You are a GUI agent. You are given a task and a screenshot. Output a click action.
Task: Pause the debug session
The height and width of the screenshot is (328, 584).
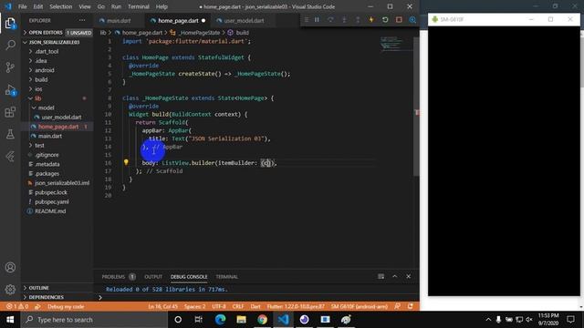coord(317,20)
